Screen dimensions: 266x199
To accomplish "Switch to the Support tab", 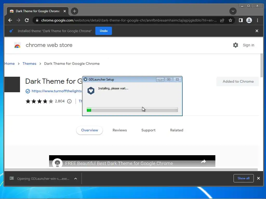I will click(148, 130).
